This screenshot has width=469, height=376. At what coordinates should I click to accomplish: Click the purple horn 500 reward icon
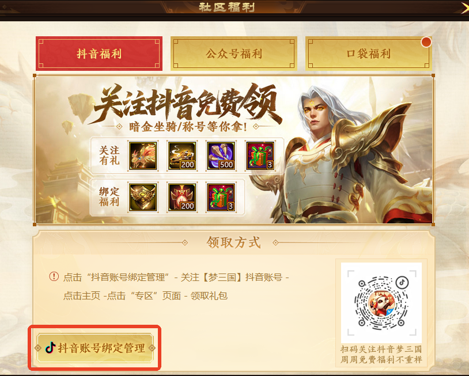(x=221, y=155)
